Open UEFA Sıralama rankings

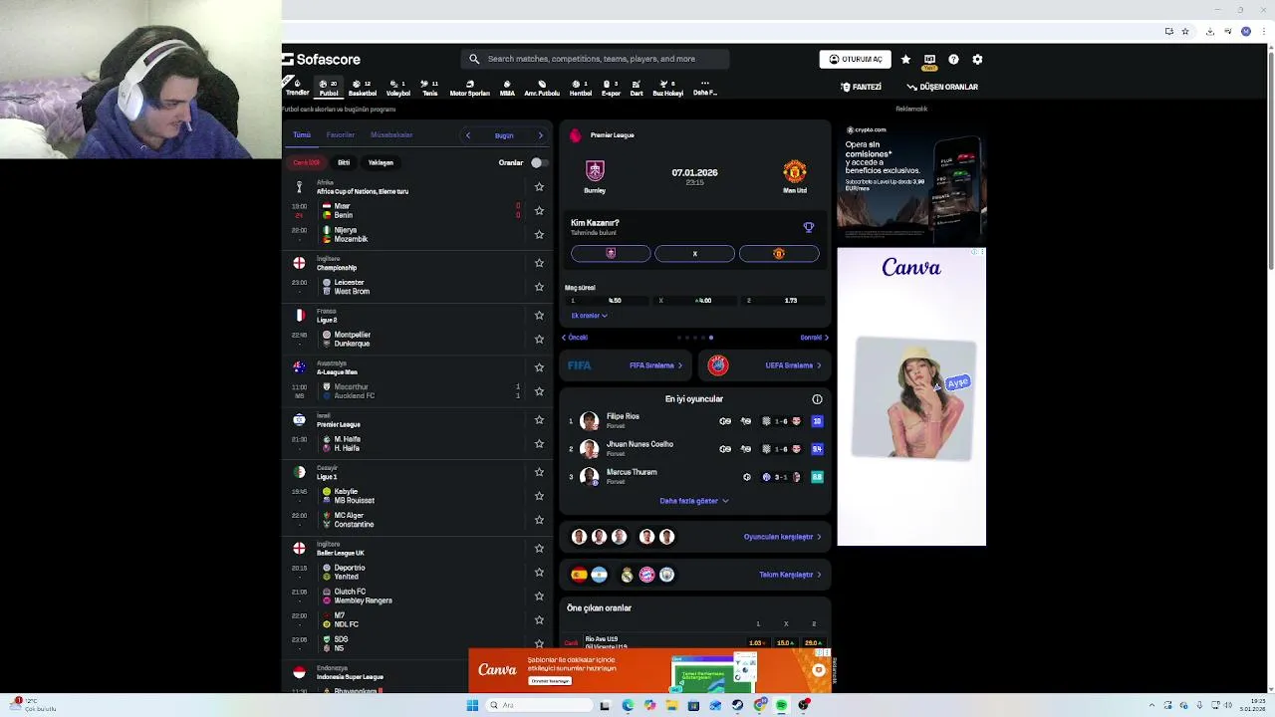tap(764, 365)
